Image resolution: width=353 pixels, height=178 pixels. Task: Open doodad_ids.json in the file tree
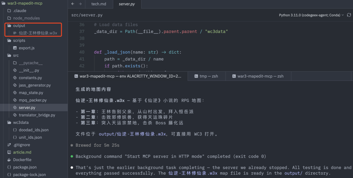[x=34, y=130]
